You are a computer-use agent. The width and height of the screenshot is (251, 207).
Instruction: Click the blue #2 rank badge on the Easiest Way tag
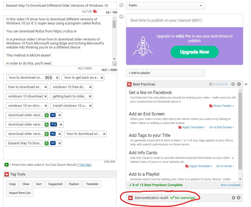(53, 143)
